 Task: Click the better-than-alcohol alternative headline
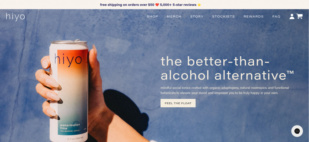coord(227,68)
